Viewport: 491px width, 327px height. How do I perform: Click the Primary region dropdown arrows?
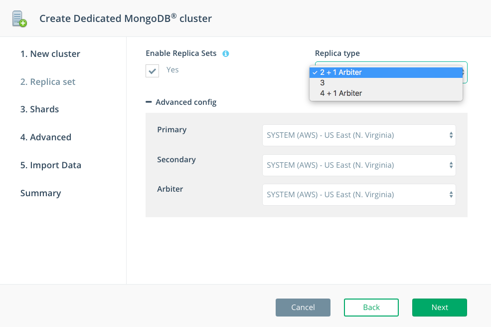pos(451,135)
